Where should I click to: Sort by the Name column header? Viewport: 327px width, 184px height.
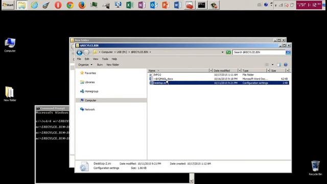point(178,71)
